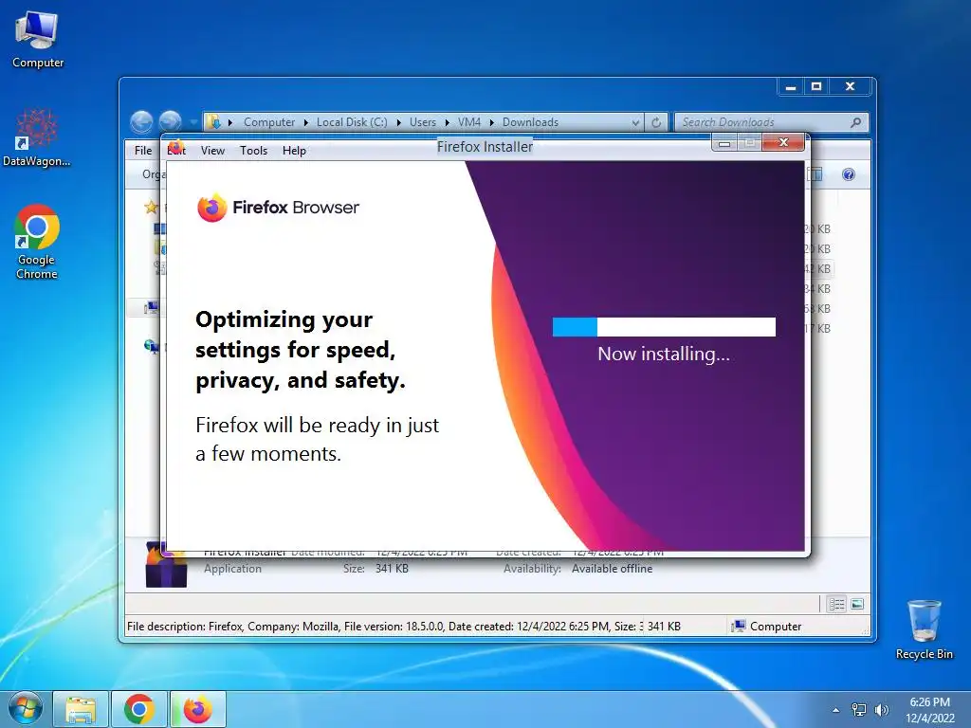Select the Network icon in navigation pane
Image resolution: width=971 pixels, height=728 pixels.
[151, 347]
